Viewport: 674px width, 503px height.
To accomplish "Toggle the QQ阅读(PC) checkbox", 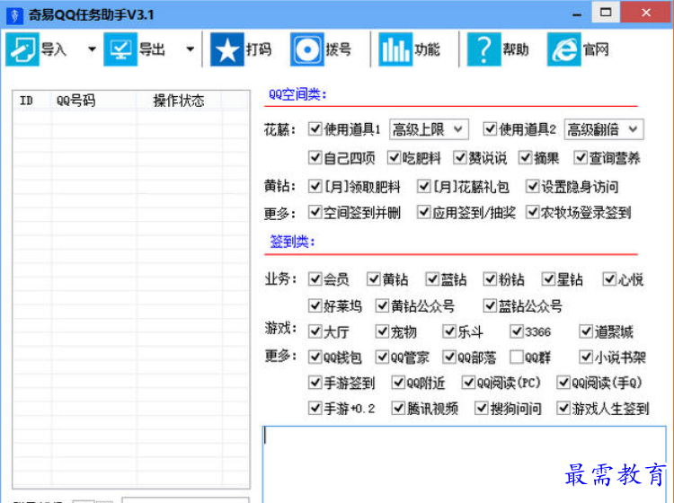I will [x=468, y=382].
